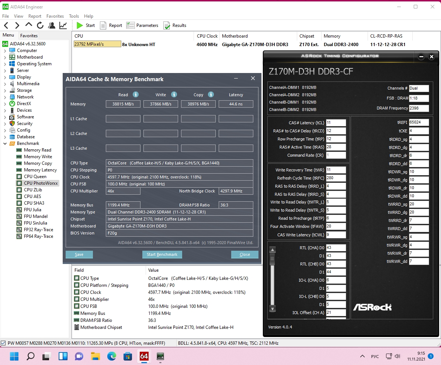Click the Back navigation arrow
The width and height of the screenshot is (441, 365).
pos(6,25)
